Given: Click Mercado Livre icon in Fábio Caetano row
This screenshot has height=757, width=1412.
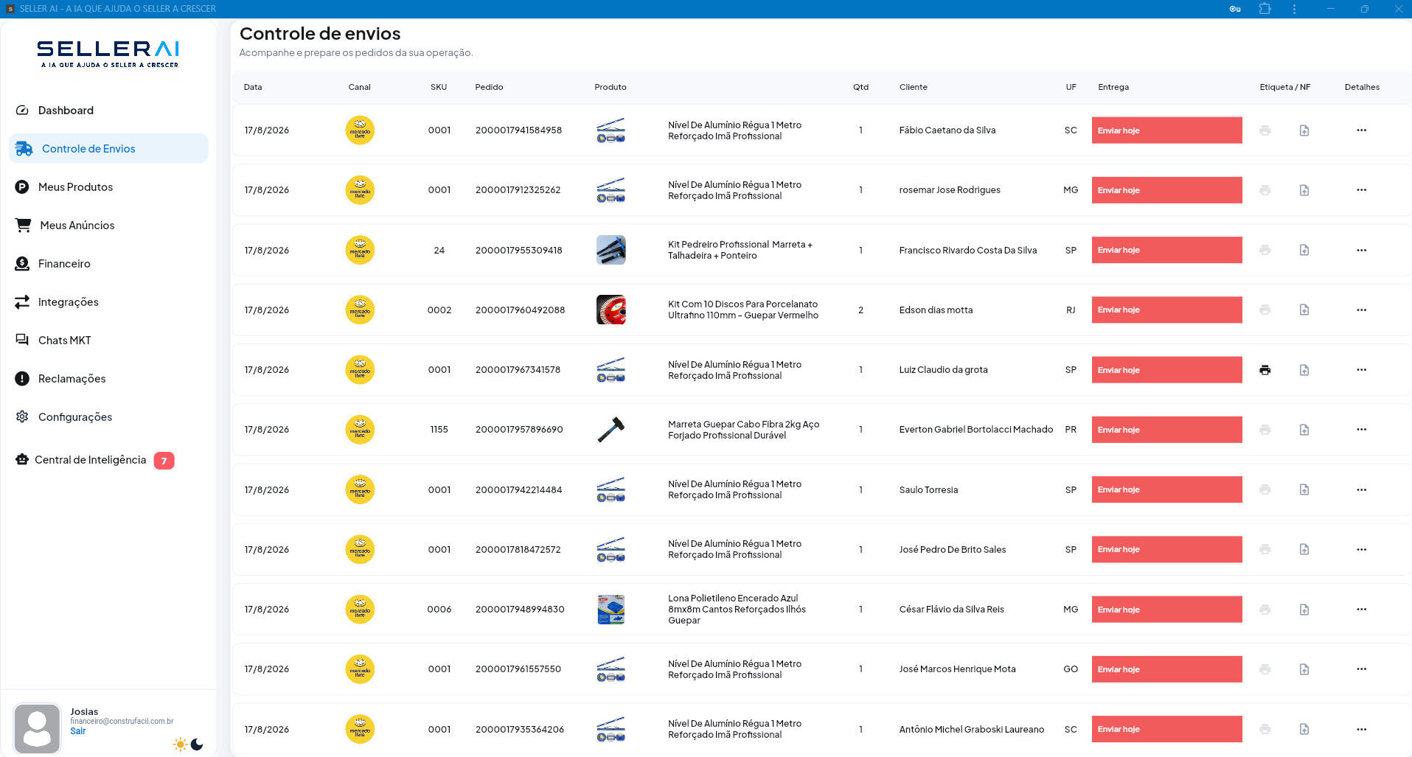Looking at the screenshot, I should (360, 130).
